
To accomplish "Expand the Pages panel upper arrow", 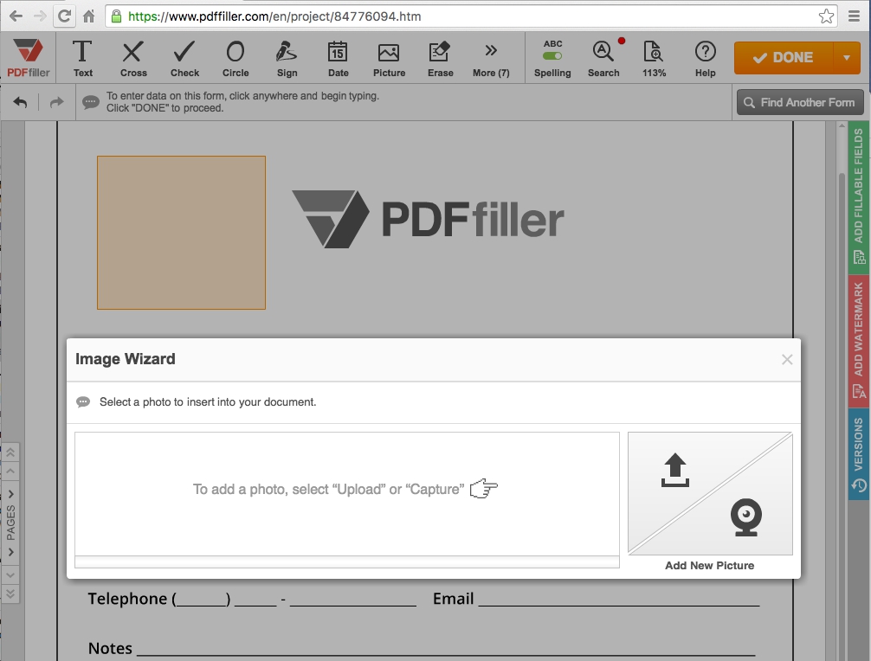I will click(x=10, y=494).
